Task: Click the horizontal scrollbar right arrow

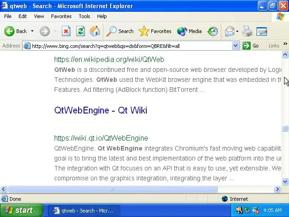Action: (277, 189)
